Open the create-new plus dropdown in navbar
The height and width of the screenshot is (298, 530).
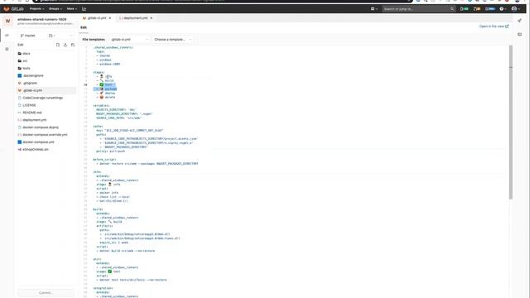pos(373,9)
